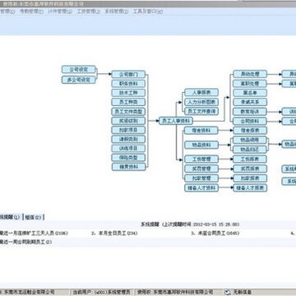Open the 物品领用 node
This screenshot has height=296, width=296.
click(249, 140)
